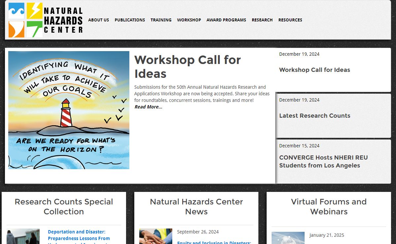Open the Resources menu

pos(290,20)
